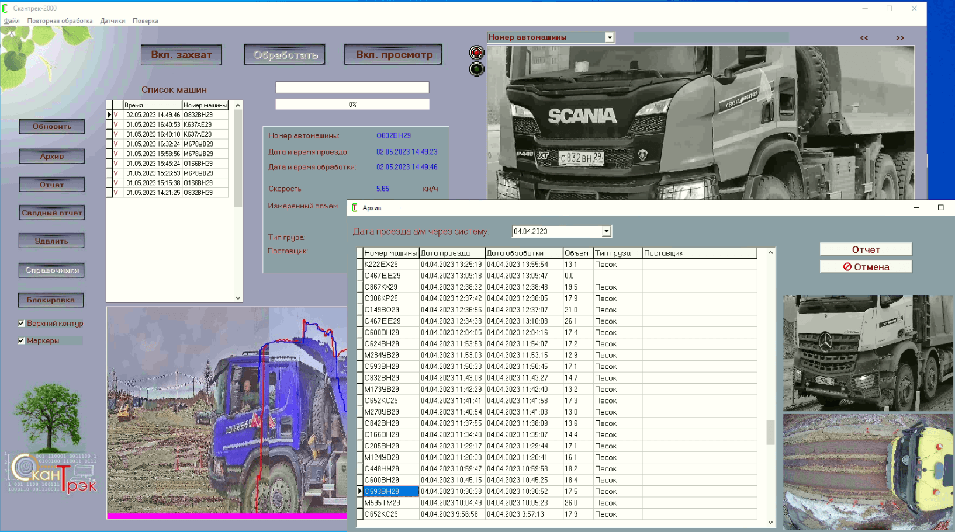The height and width of the screenshot is (532, 955).
Task: Click the Обработать button
Action: 285,55
